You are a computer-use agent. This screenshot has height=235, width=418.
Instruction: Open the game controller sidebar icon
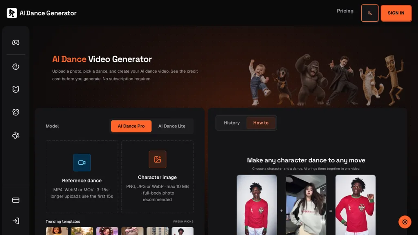[16, 42]
